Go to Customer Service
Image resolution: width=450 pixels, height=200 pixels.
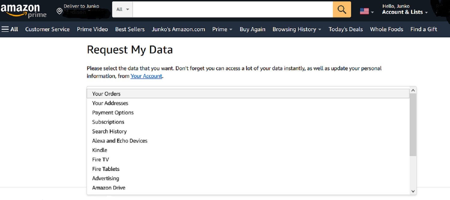point(47,29)
